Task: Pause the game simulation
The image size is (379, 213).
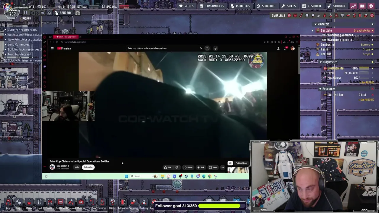Action: tap(25, 13)
